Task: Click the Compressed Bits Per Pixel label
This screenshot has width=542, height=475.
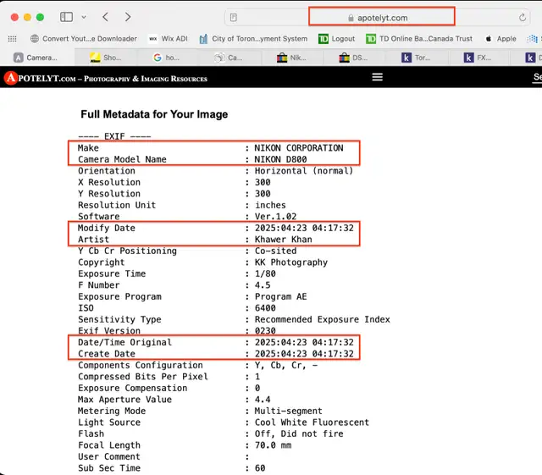Action: coord(143,377)
